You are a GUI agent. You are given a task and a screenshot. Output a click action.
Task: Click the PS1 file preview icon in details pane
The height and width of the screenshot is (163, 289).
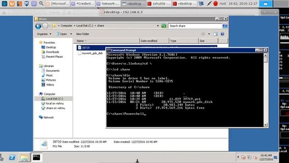[44, 144]
